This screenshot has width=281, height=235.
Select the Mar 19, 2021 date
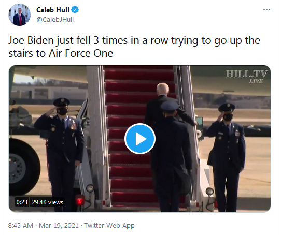click(59, 226)
